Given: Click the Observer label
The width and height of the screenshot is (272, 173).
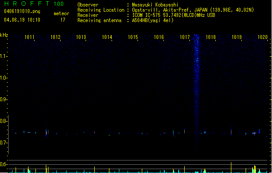Looking at the screenshot, I should [x=88, y=5].
